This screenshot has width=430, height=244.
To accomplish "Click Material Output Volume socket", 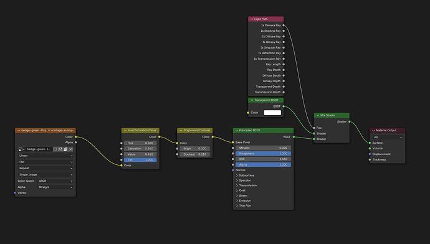I will click(x=370, y=148).
